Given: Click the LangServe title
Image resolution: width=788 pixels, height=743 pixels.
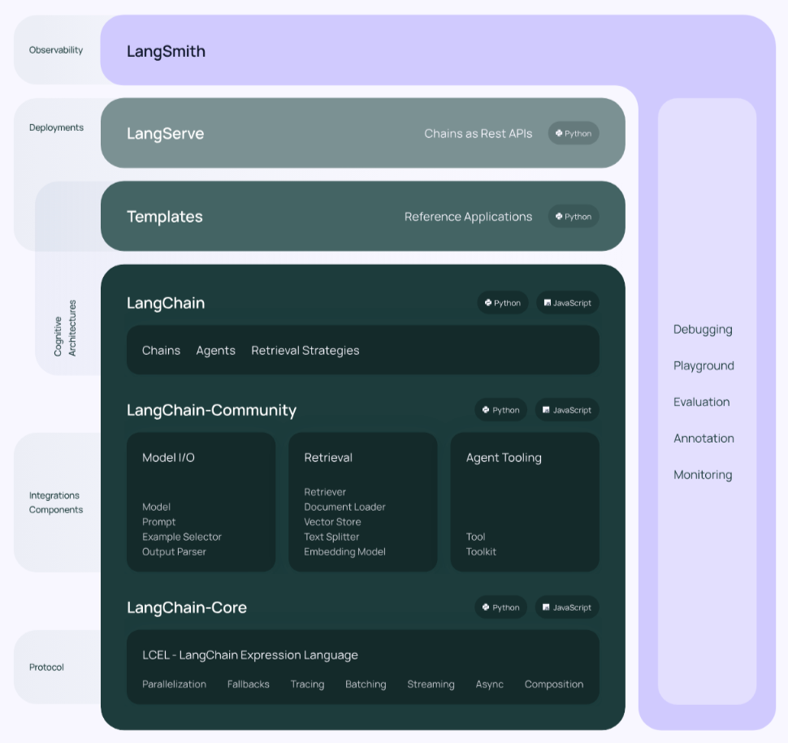Looking at the screenshot, I should 166,134.
